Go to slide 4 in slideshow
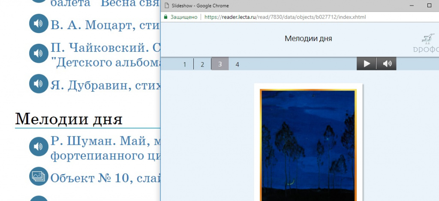This screenshot has height=201, width=439. coord(238,64)
